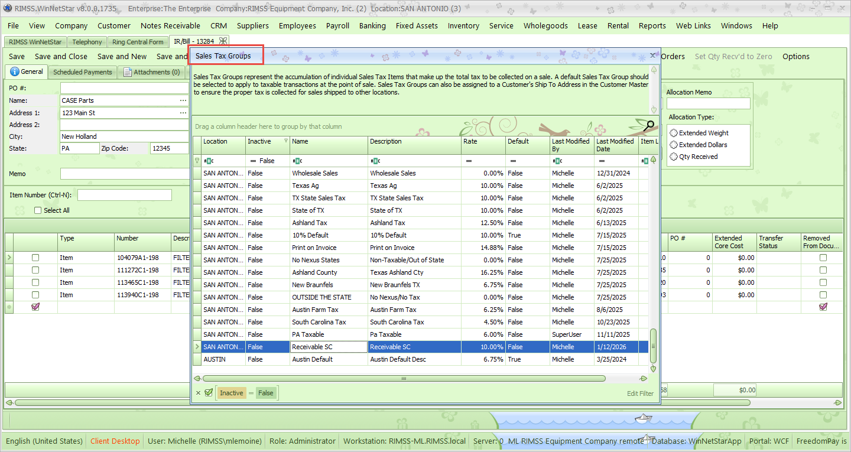Click the 14.88% rate cell for Print on Invoice
The height and width of the screenshot is (452, 851).
(483, 248)
